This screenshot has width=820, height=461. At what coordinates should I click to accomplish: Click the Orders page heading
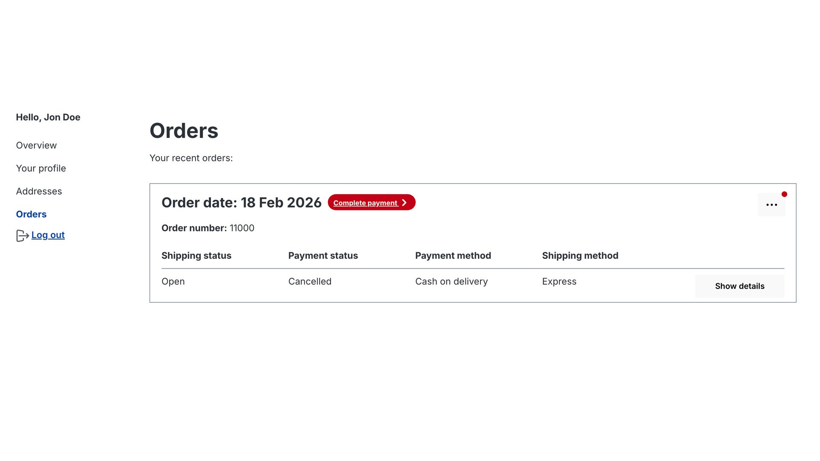pyautogui.click(x=184, y=131)
